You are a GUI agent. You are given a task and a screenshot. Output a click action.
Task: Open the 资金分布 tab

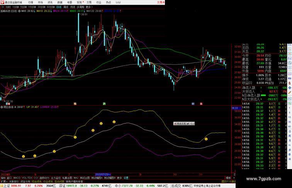click(x=25, y=181)
